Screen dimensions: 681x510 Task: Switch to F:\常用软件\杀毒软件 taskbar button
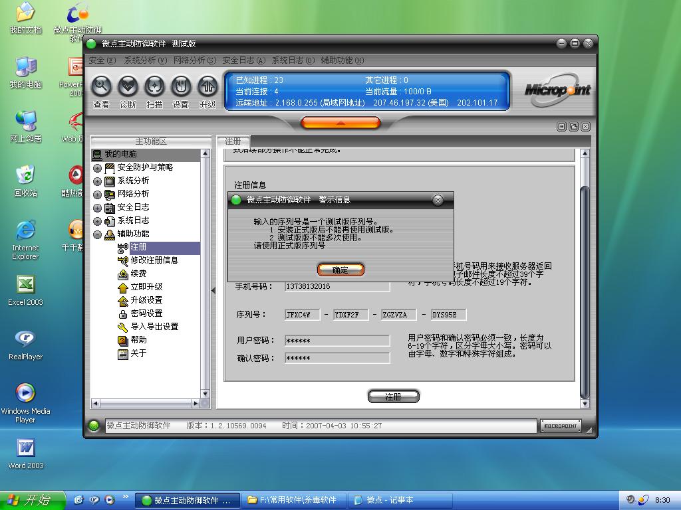tap(294, 500)
